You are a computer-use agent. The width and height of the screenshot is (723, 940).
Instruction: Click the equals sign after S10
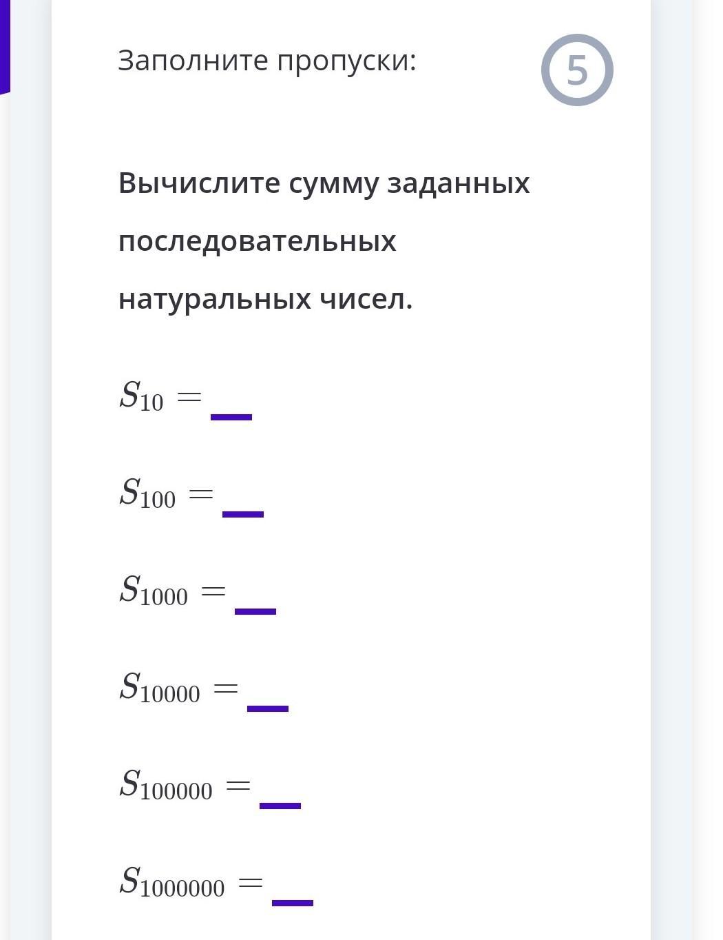click(x=189, y=397)
